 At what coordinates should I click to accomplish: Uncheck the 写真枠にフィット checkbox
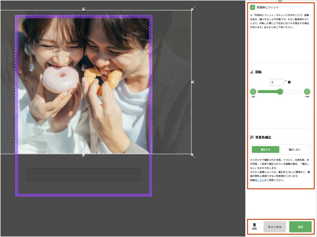click(252, 7)
